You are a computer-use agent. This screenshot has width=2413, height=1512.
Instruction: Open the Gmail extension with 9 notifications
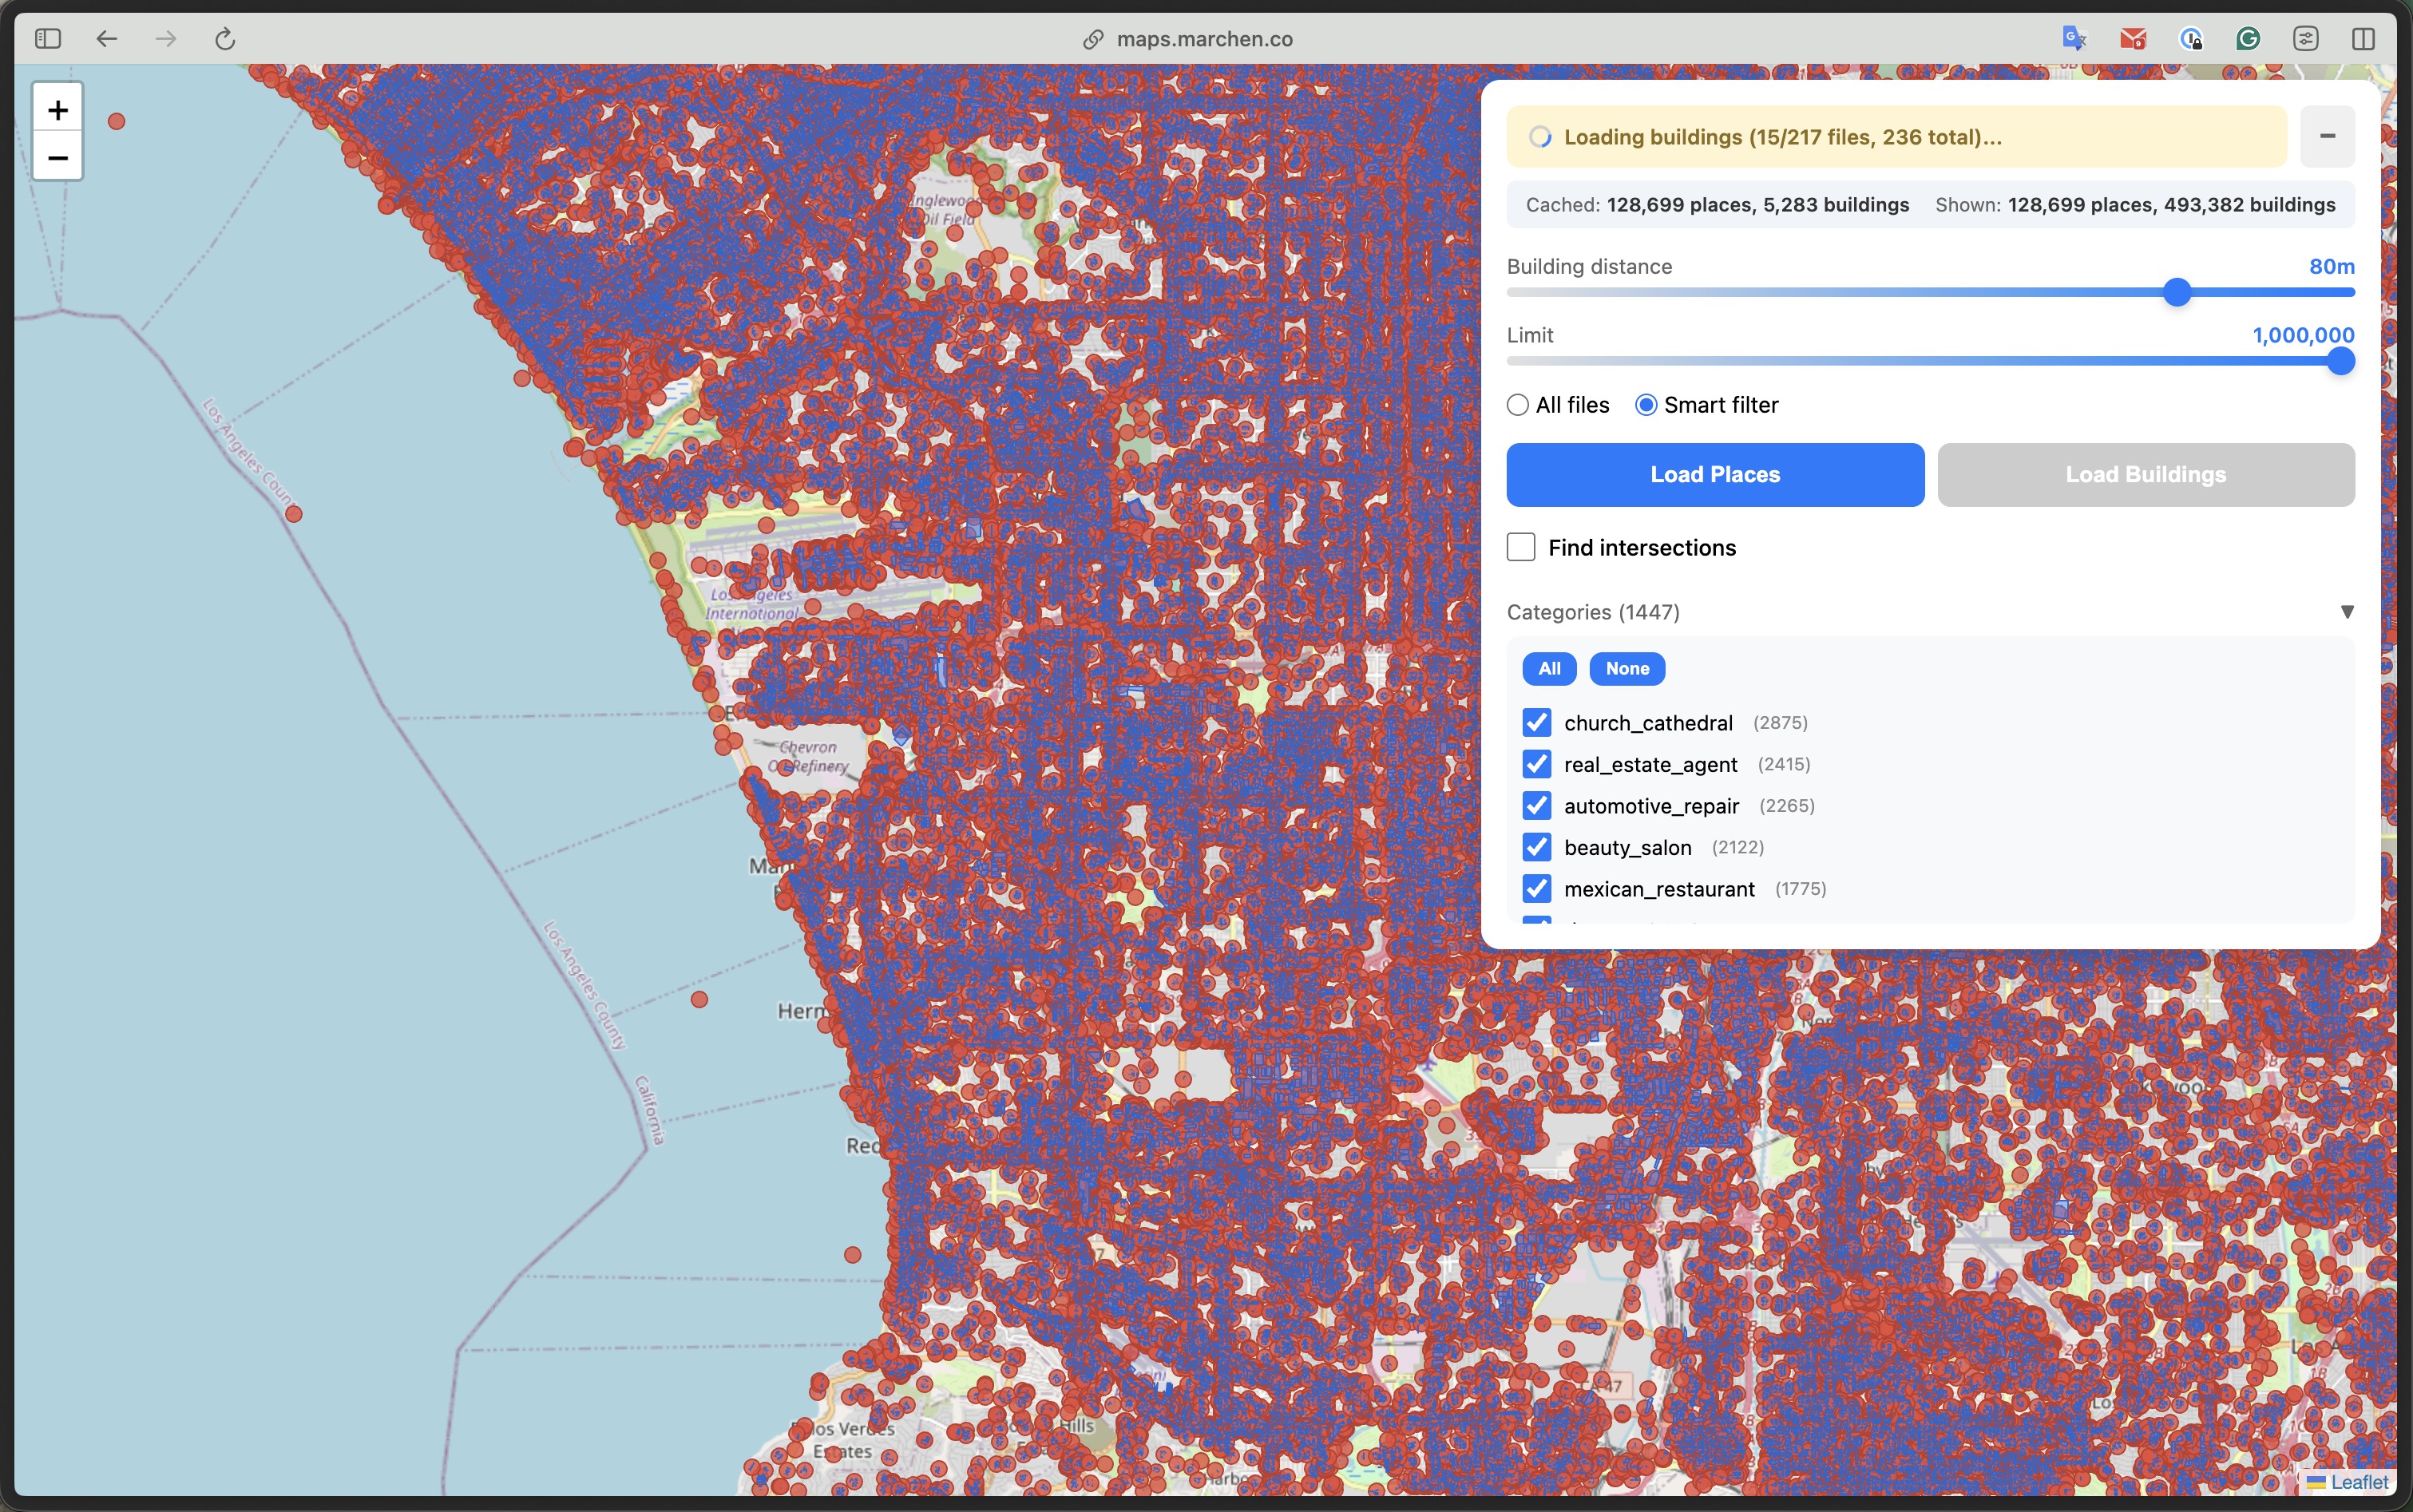(2132, 38)
